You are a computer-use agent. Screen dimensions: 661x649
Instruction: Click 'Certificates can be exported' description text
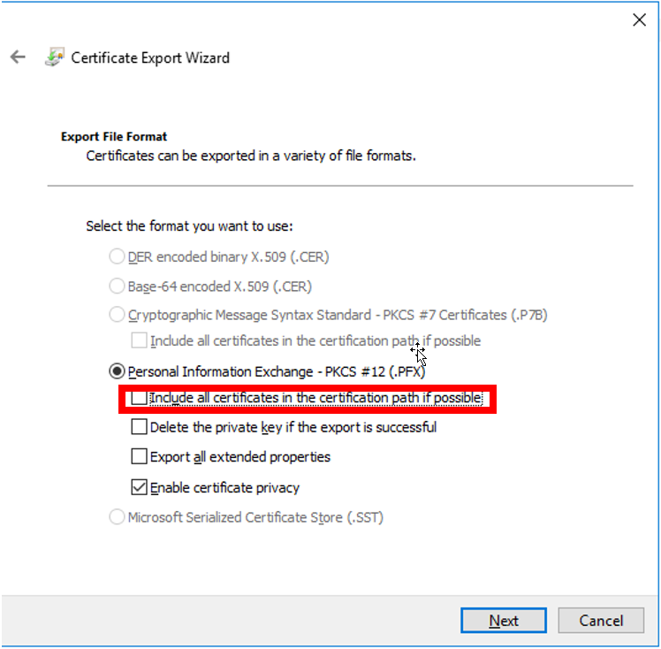tap(251, 156)
